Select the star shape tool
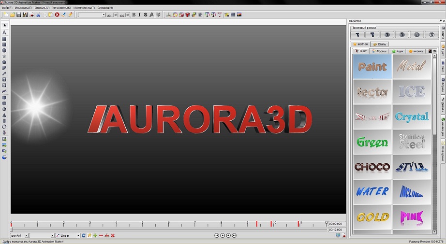446x244 pixels. [4, 56]
